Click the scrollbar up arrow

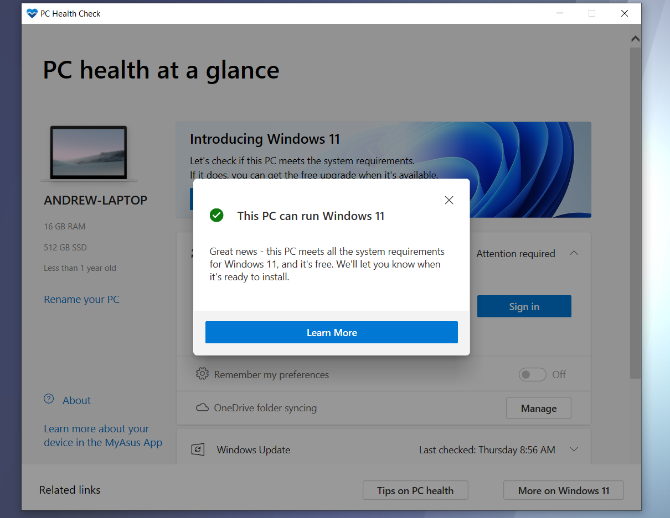pos(635,39)
